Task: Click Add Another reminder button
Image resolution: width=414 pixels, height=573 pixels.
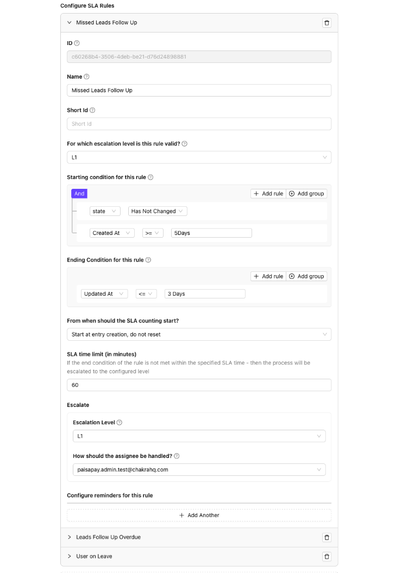Action: 199,515
